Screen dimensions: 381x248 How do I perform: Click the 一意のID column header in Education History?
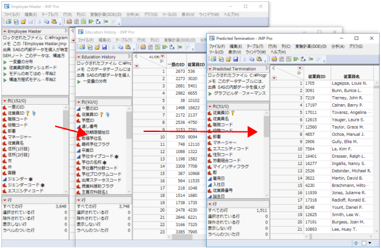point(176,65)
